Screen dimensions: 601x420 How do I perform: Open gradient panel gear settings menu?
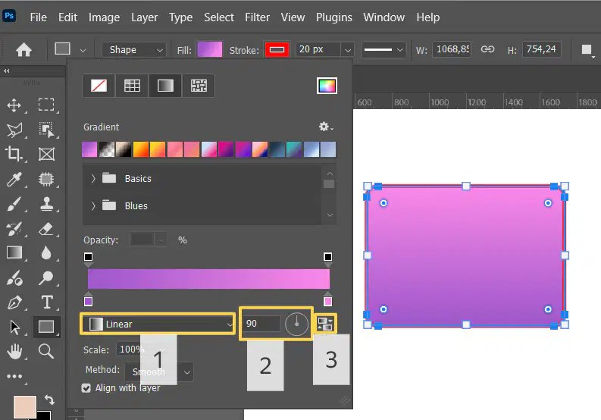tap(325, 127)
